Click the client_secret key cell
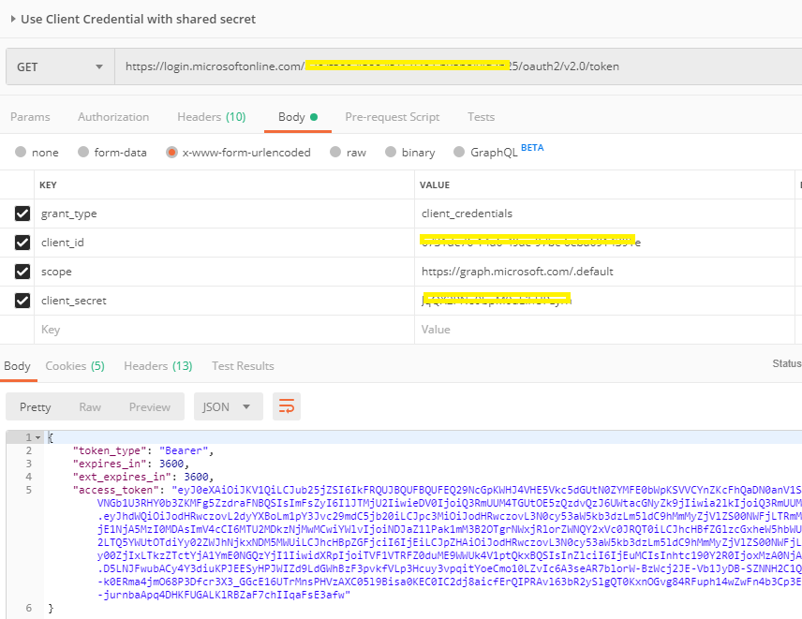The image size is (802, 619). (224, 301)
